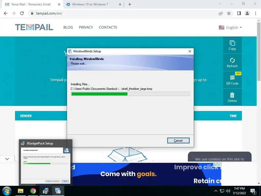The image size is (261, 196).
Task: Bookmark this page with star icon
Action: (229, 13)
